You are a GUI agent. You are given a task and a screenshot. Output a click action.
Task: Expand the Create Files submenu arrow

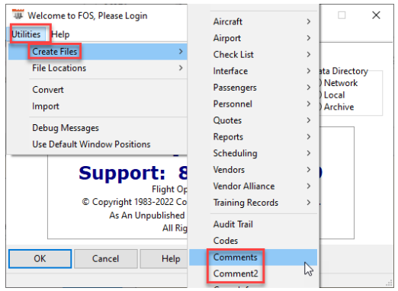click(x=181, y=52)
